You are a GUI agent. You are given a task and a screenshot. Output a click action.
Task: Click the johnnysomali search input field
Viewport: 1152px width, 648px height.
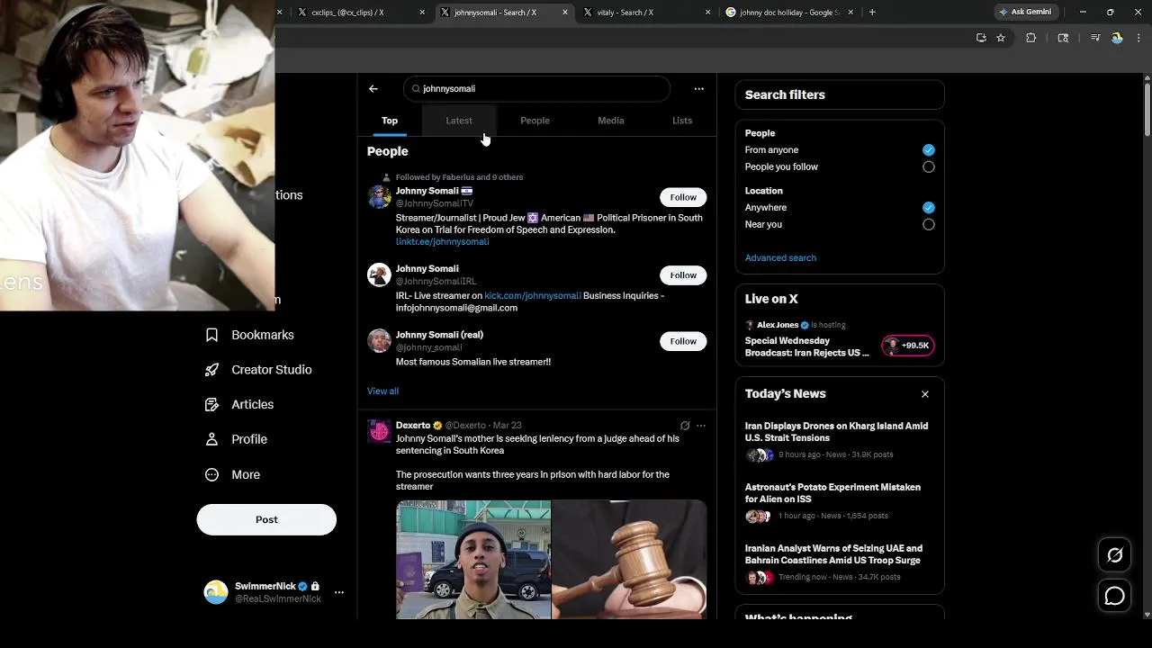pyautogui.click(x=536, y=89)
